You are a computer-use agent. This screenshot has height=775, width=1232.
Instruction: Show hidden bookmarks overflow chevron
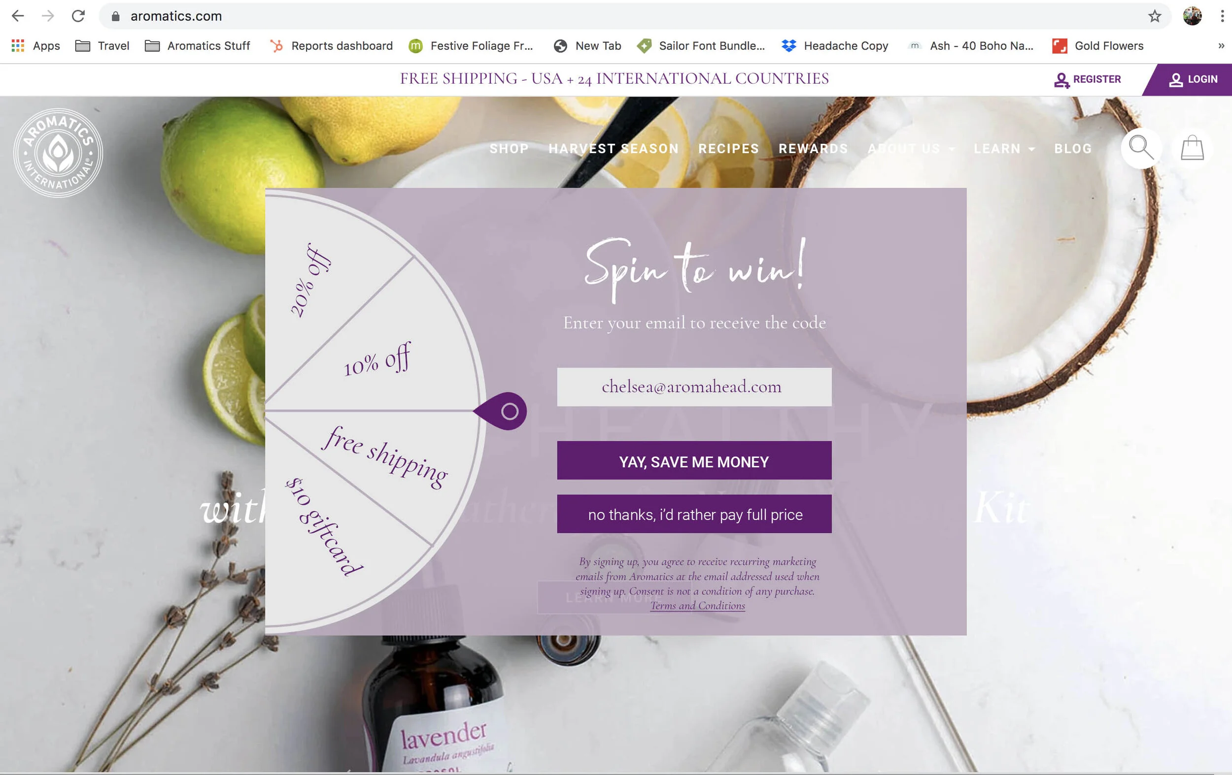coord(1221,46)
